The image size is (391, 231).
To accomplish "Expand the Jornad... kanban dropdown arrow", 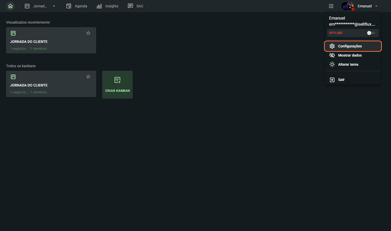I will tap(54, 6).
